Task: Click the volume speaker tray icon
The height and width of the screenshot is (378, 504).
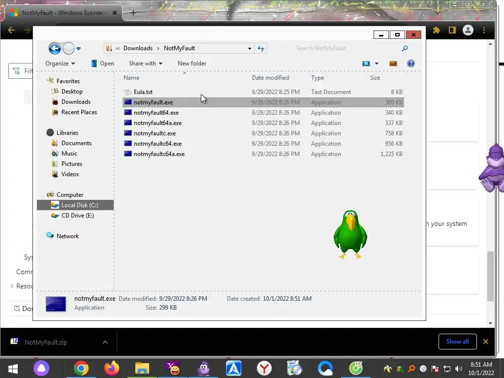Action: (459, 369)
